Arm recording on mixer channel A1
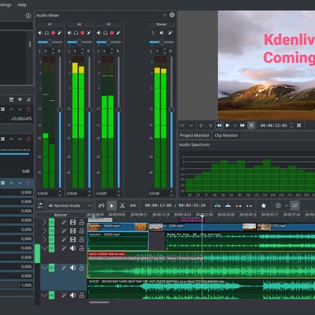Image resolution: width=315 pixels, height=315 pixels. pyautogui.click(x=53, y=33)
